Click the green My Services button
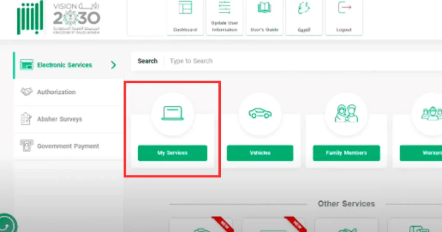 173,153
